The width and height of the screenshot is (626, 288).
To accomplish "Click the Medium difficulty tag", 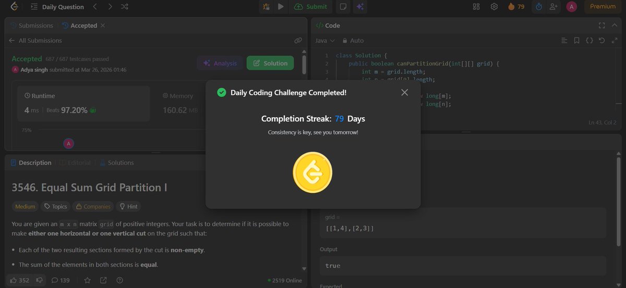I will pos(25,206).
